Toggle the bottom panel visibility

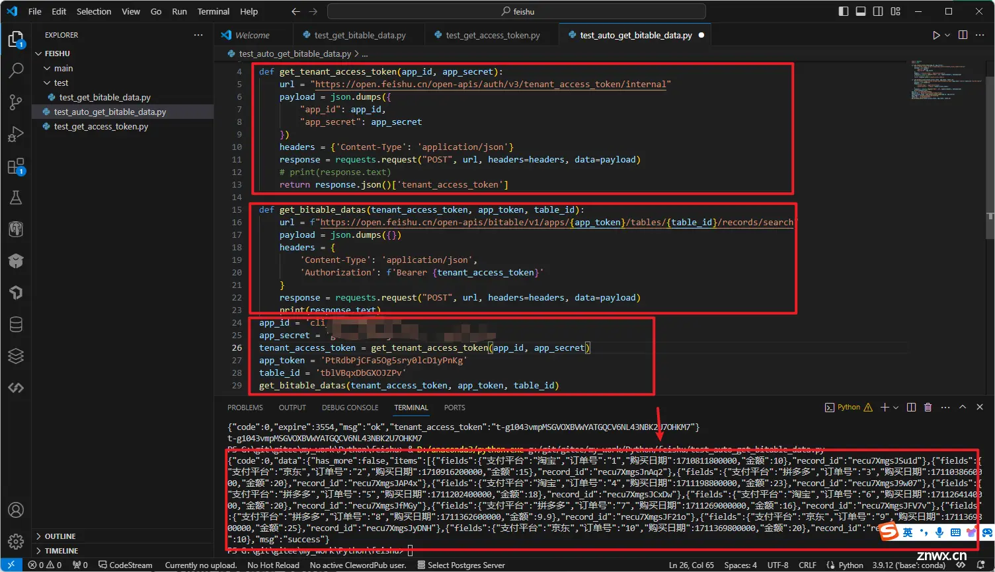861,11
